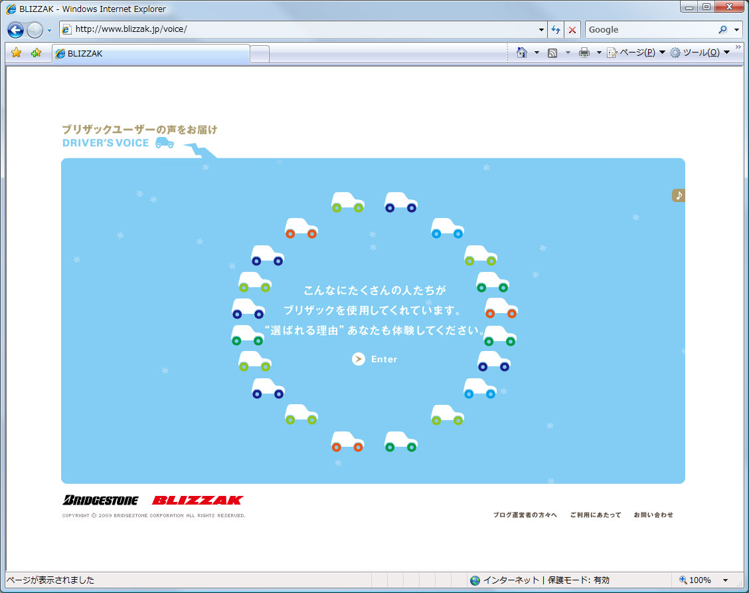Open the お問い合わせ link

point(653,515)
